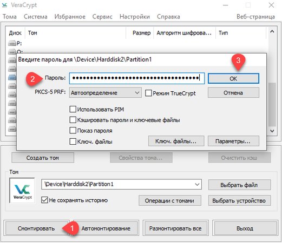
Task: Click the Ключ. файлы... button
Action: [x=176, y=141]
